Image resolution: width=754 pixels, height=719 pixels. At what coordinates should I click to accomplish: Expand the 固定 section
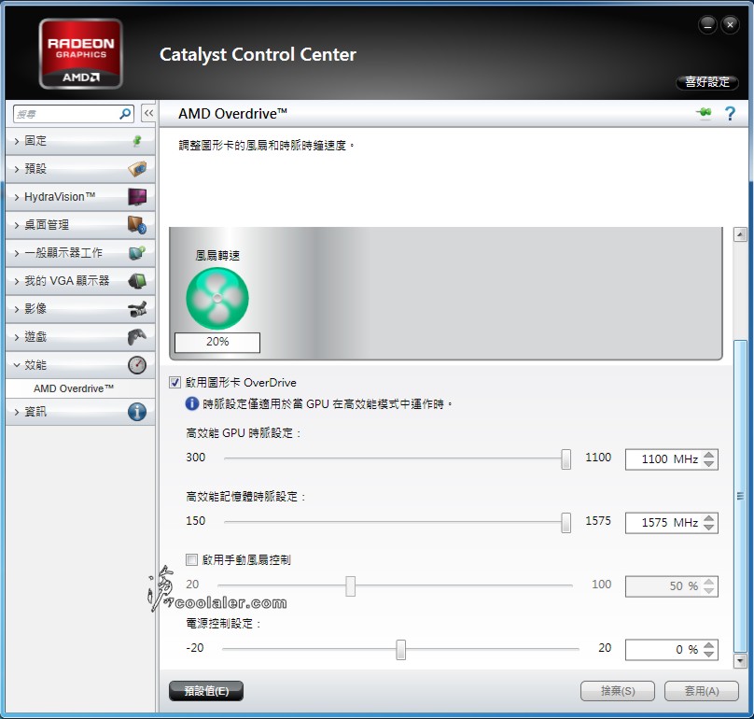coord(80,141)
